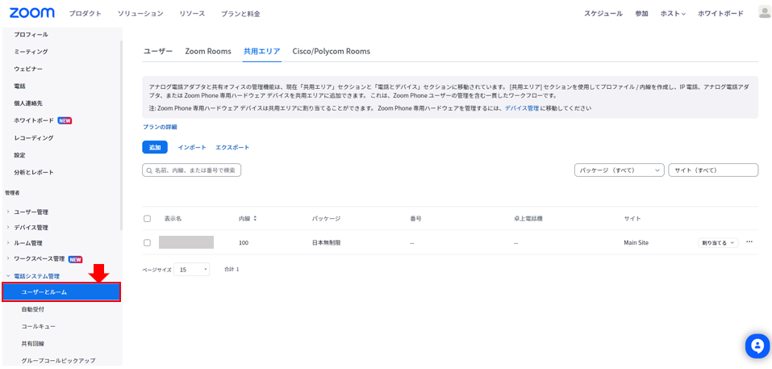Tick the select-all checkbox in table header

coord(147,218)
